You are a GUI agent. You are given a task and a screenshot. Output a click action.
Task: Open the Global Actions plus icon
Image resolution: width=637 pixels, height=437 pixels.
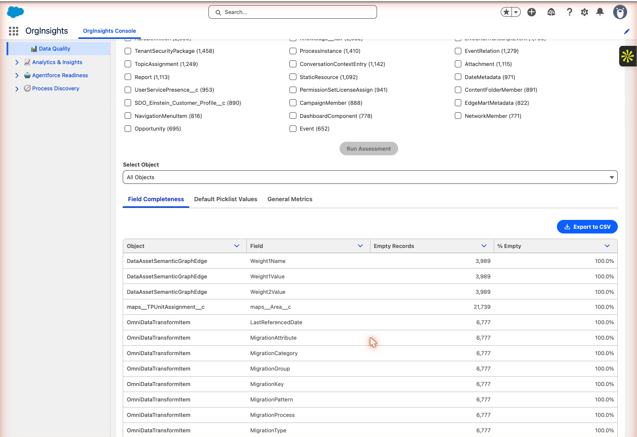point(532,12)
